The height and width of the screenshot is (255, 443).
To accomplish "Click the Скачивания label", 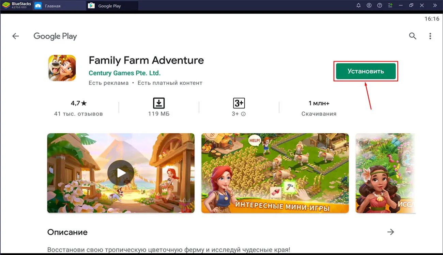I will (x=319, y=114).
